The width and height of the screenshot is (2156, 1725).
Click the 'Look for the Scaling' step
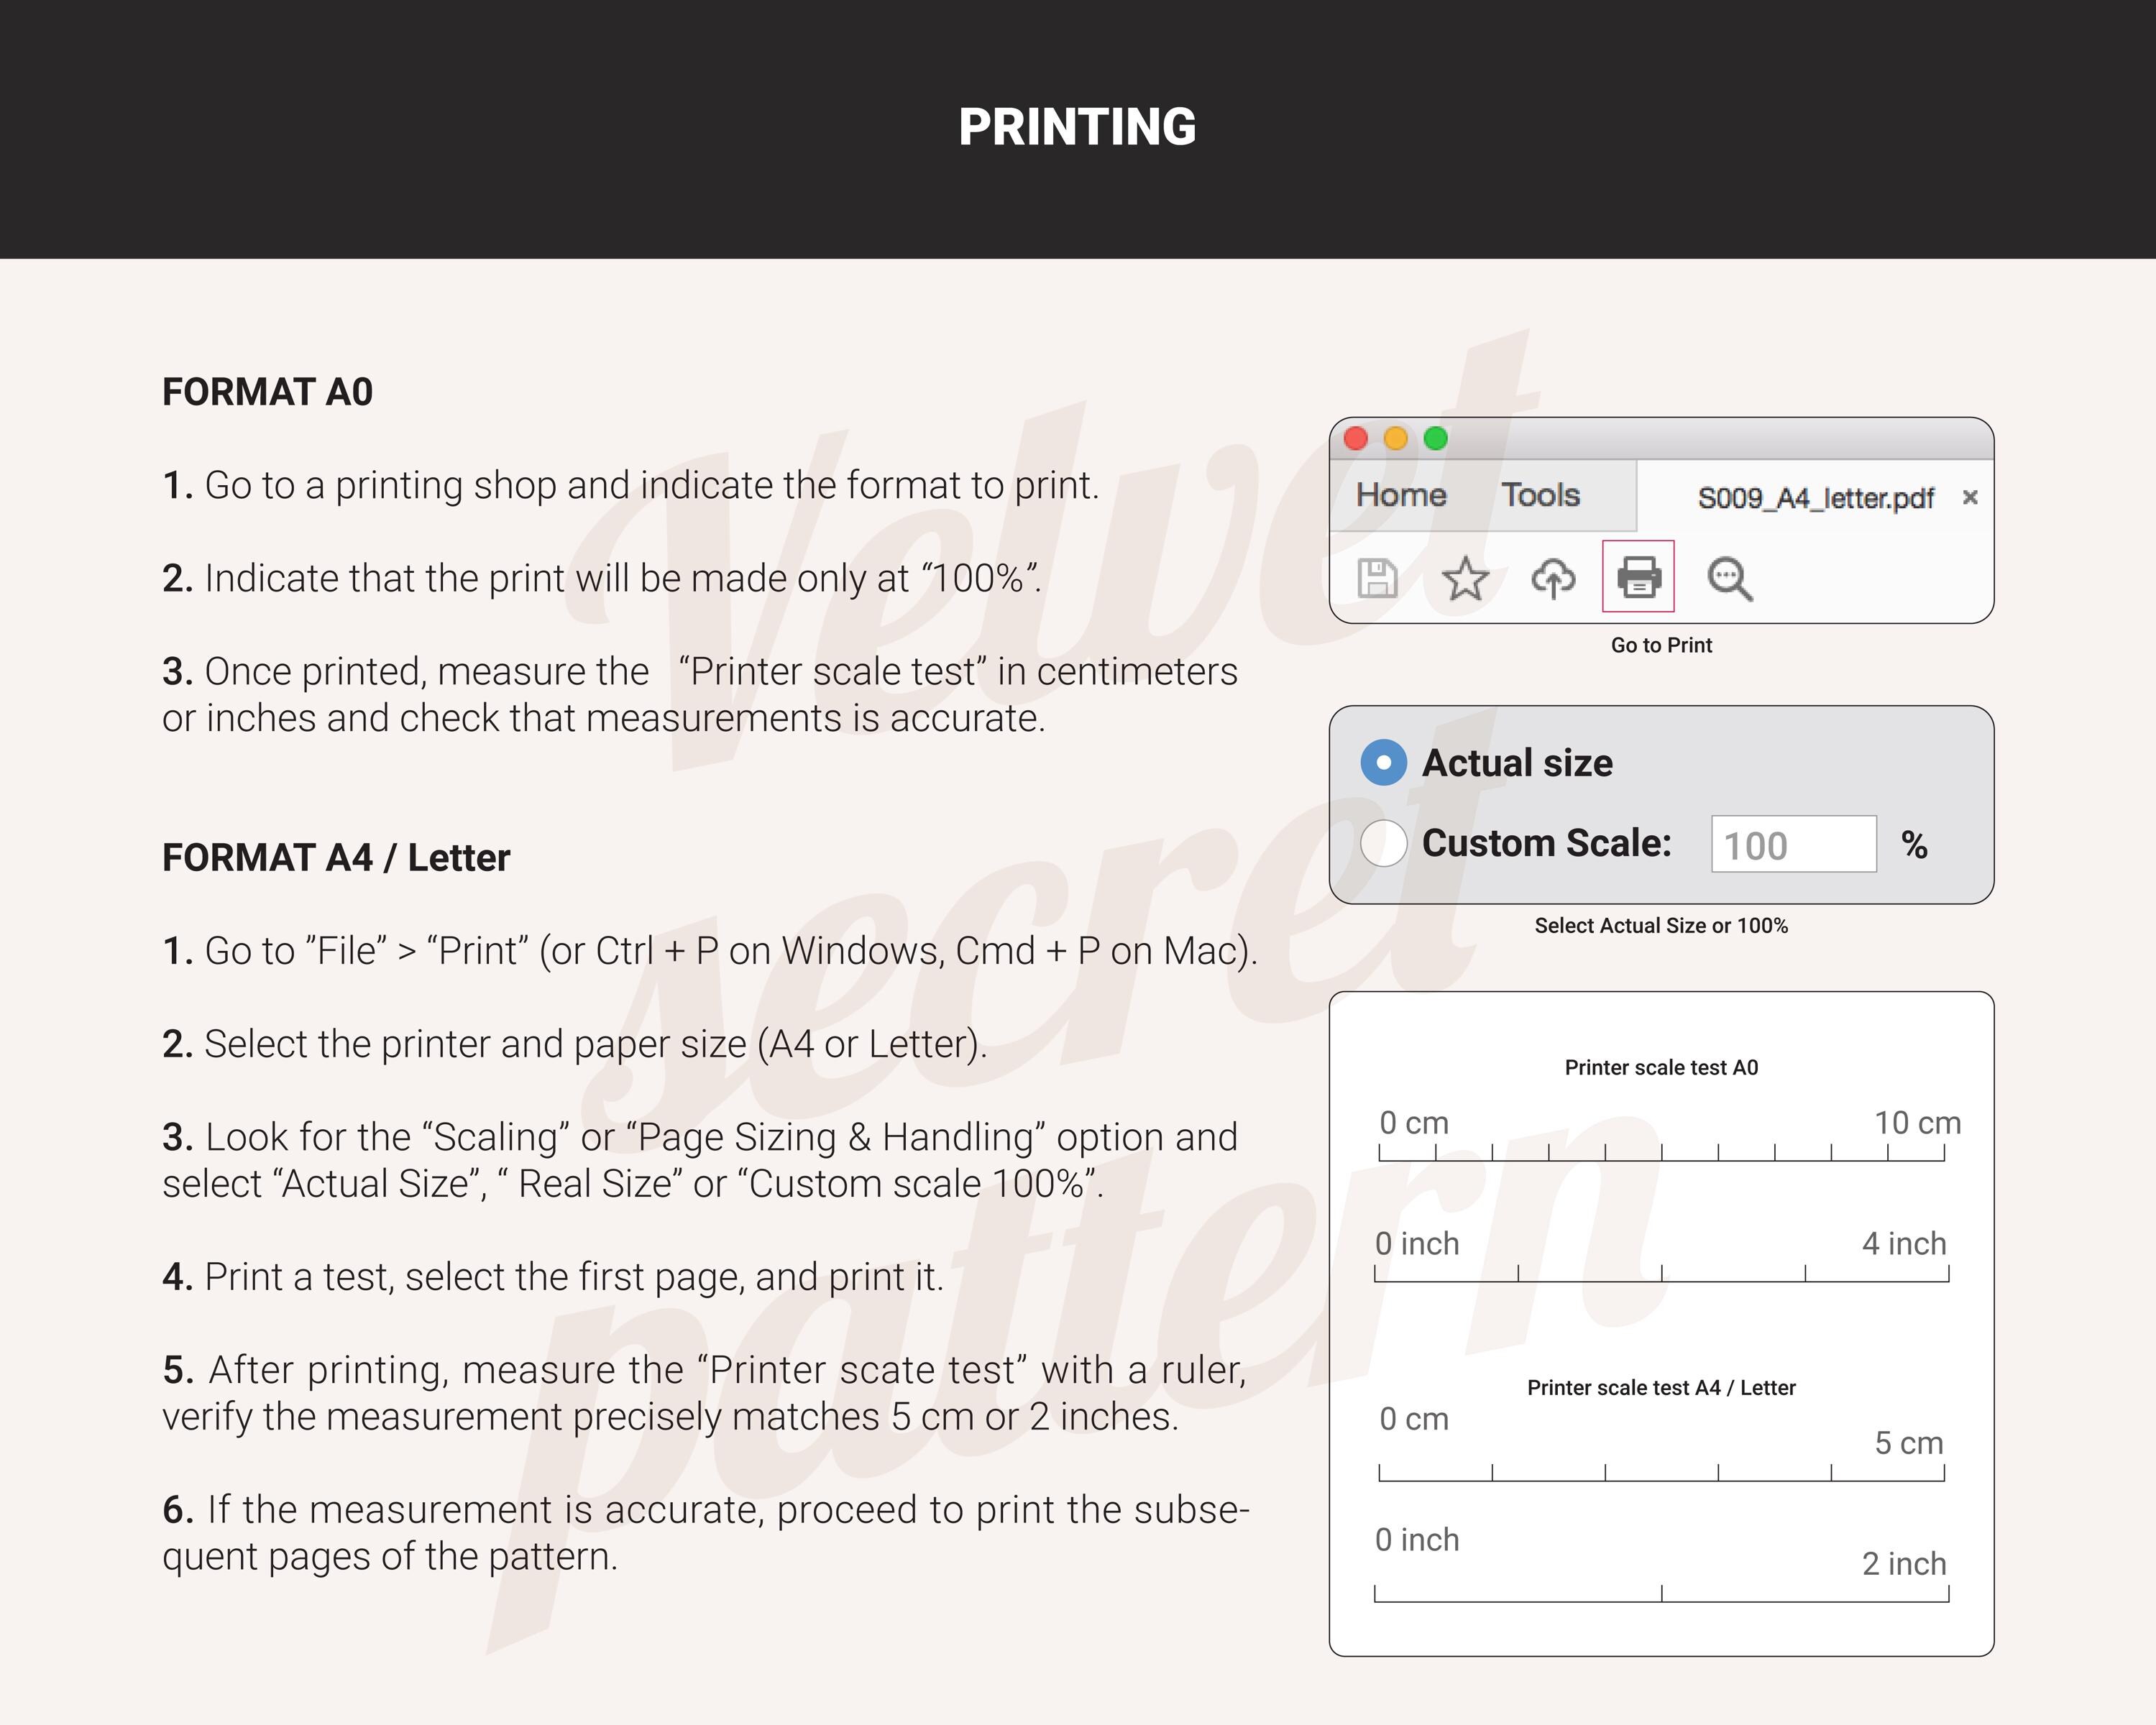(x=700, y=1160)
